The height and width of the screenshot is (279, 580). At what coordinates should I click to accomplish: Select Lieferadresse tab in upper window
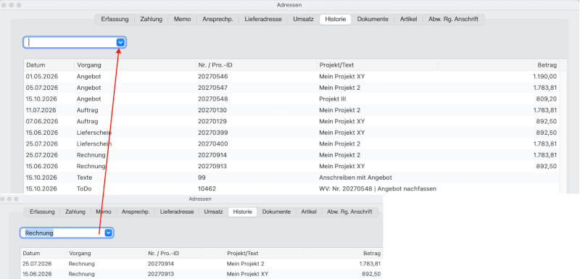(263, 20)
